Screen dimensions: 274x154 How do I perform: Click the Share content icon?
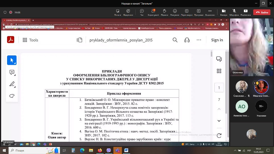pyautogui.click(x=245, y=12)
